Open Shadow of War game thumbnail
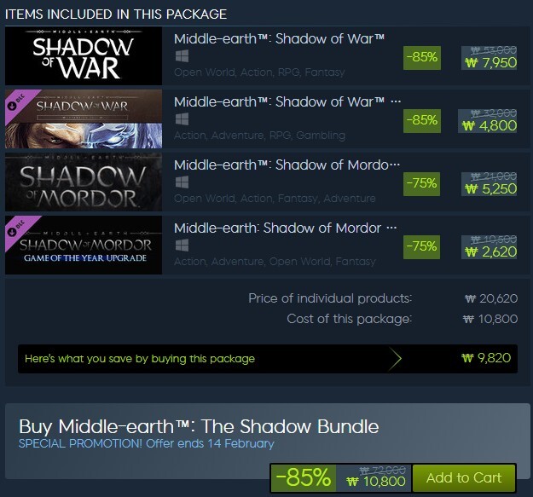533x497 pixels. click(x=84, y=56)
